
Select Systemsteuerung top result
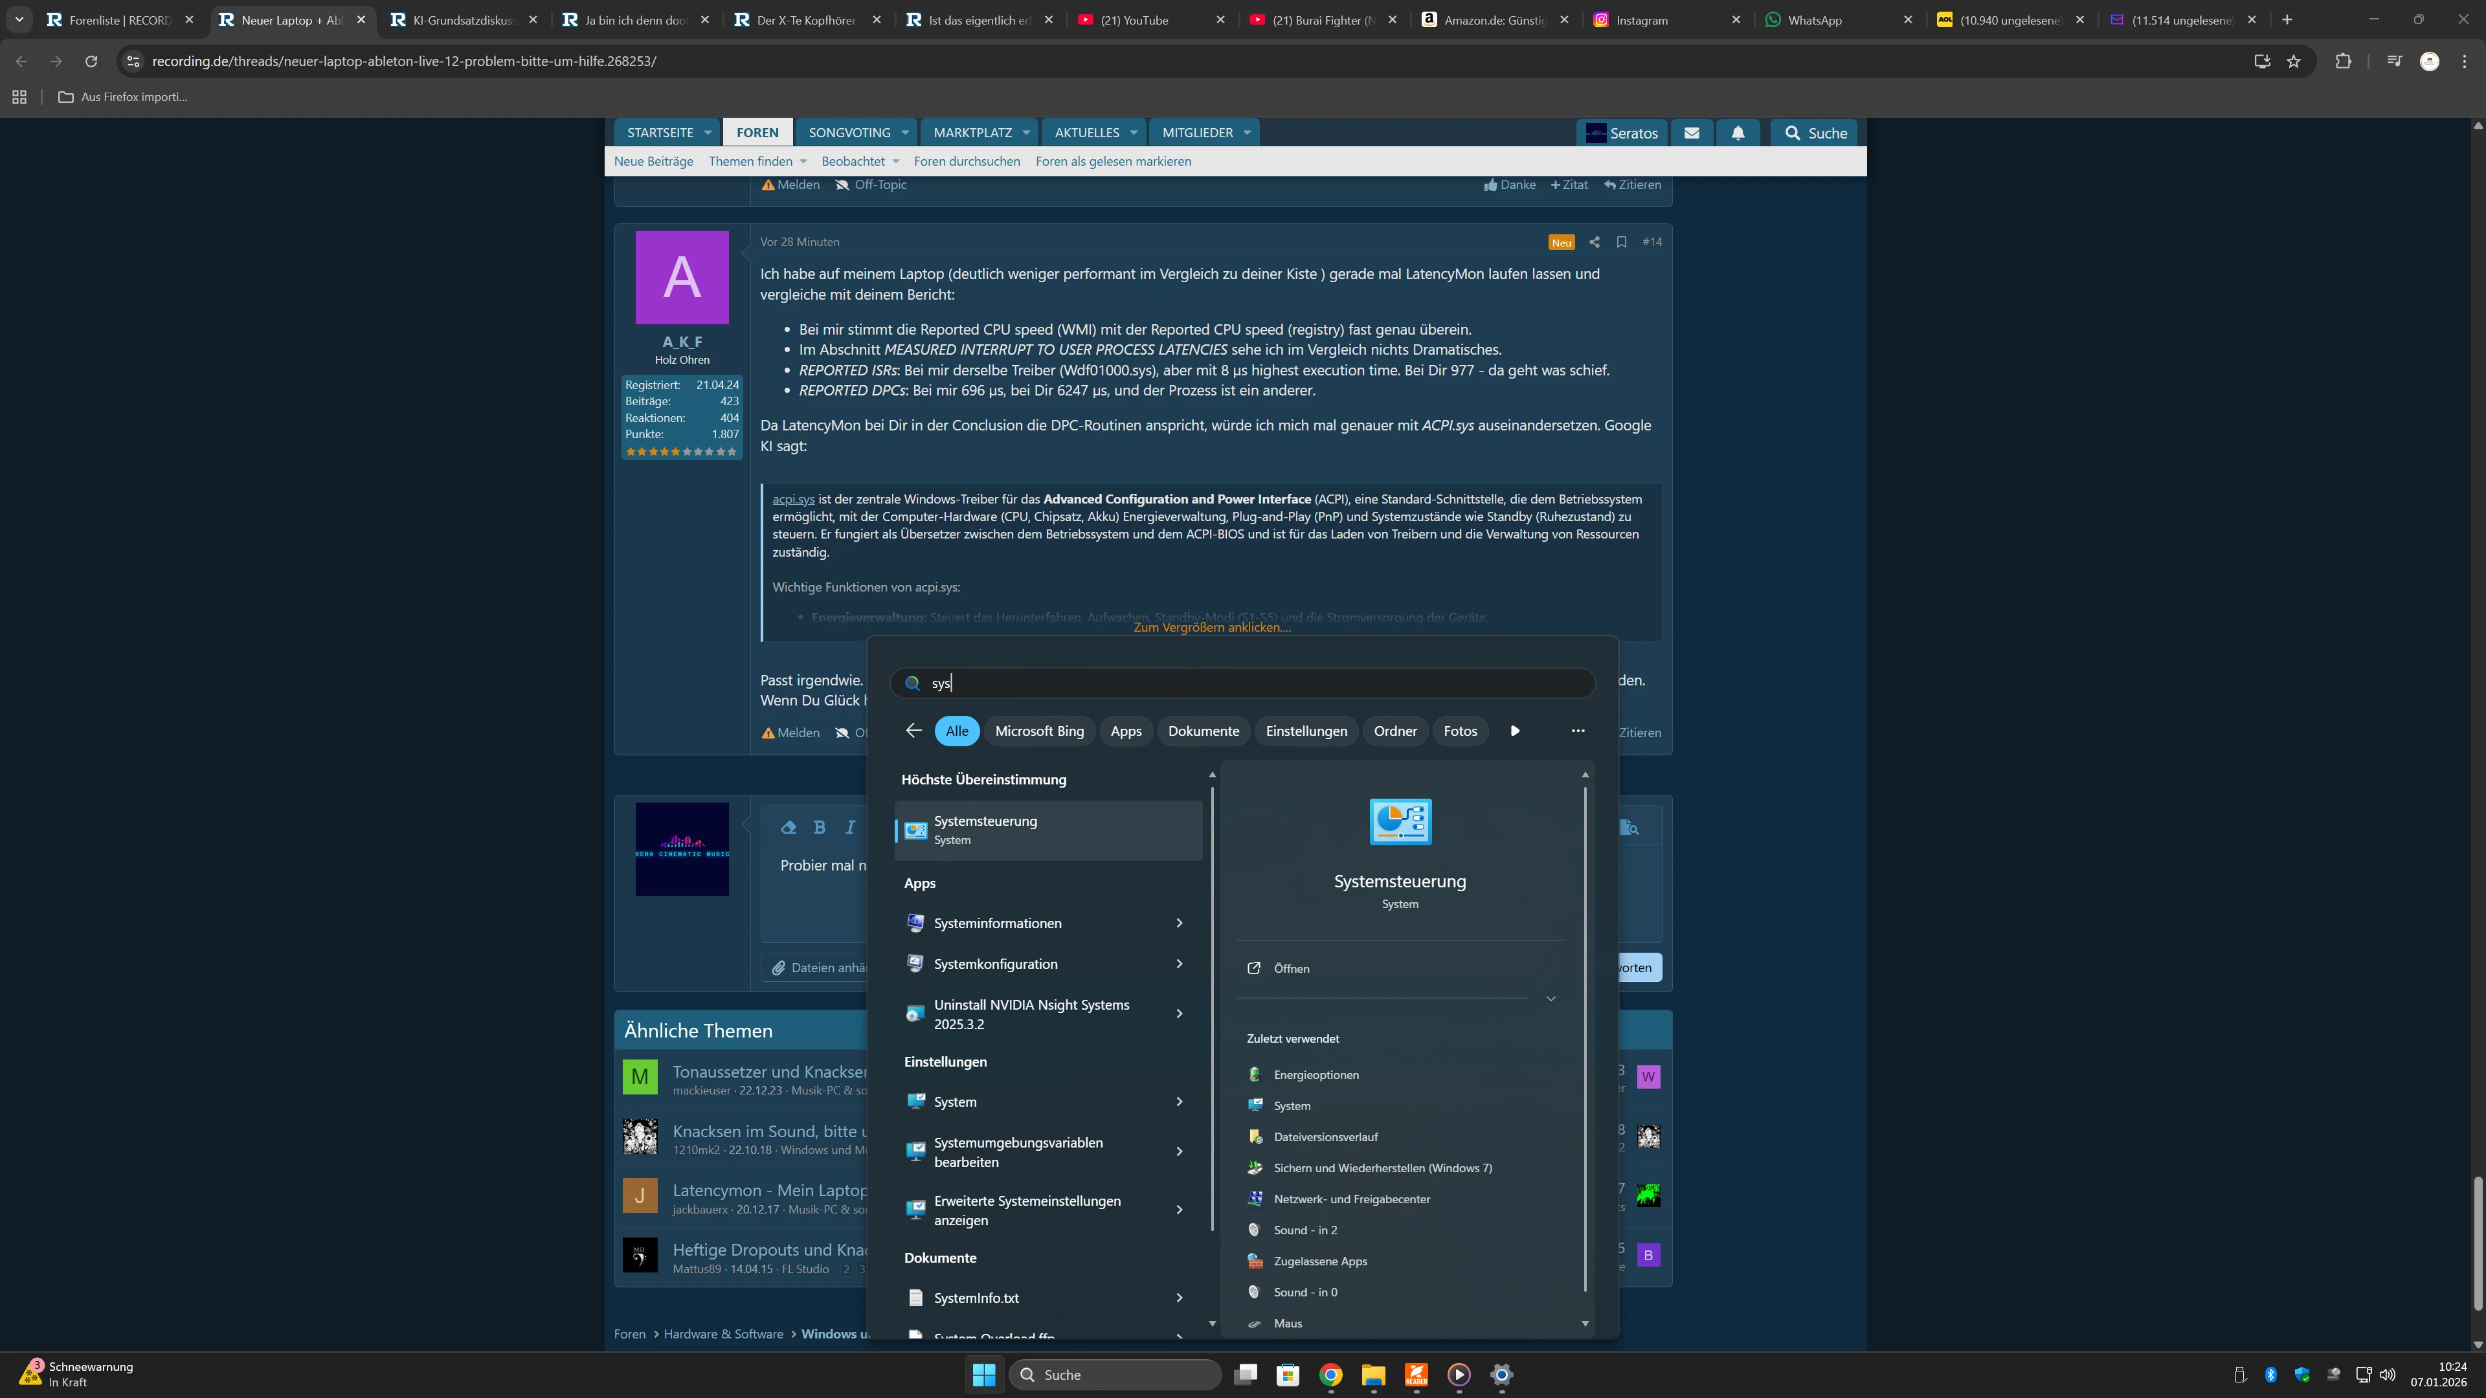1048,830
